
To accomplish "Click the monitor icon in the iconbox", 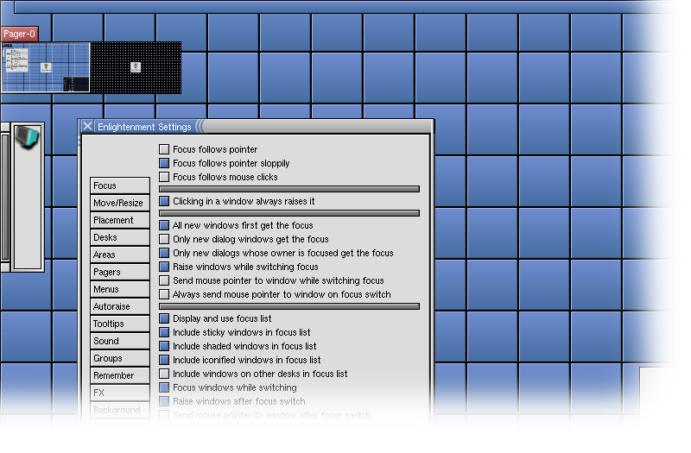I will click(x=27, y=137).
